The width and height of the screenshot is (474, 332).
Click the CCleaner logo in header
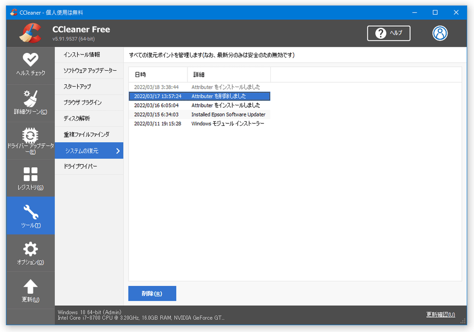[30, 33]
